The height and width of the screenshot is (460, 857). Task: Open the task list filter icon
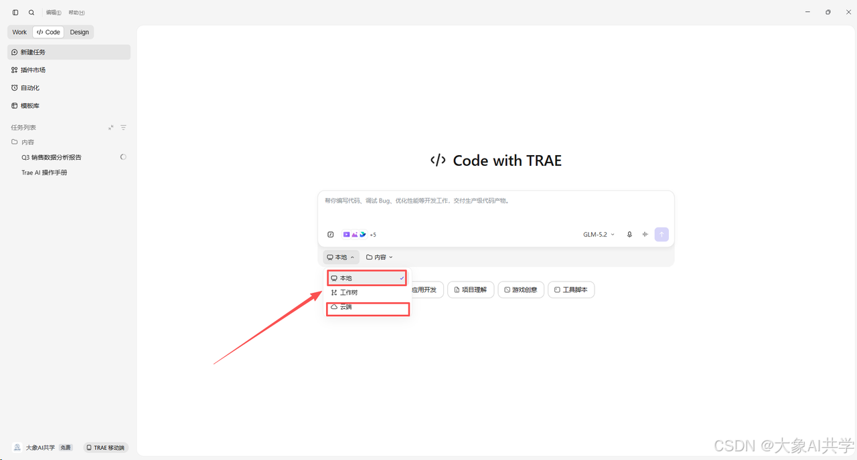pos(123,128)
